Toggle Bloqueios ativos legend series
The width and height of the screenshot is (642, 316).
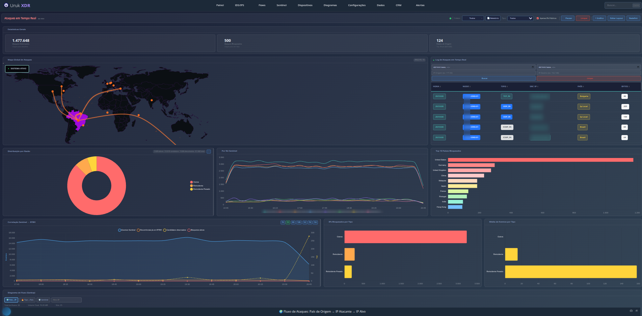pos(196,230)
